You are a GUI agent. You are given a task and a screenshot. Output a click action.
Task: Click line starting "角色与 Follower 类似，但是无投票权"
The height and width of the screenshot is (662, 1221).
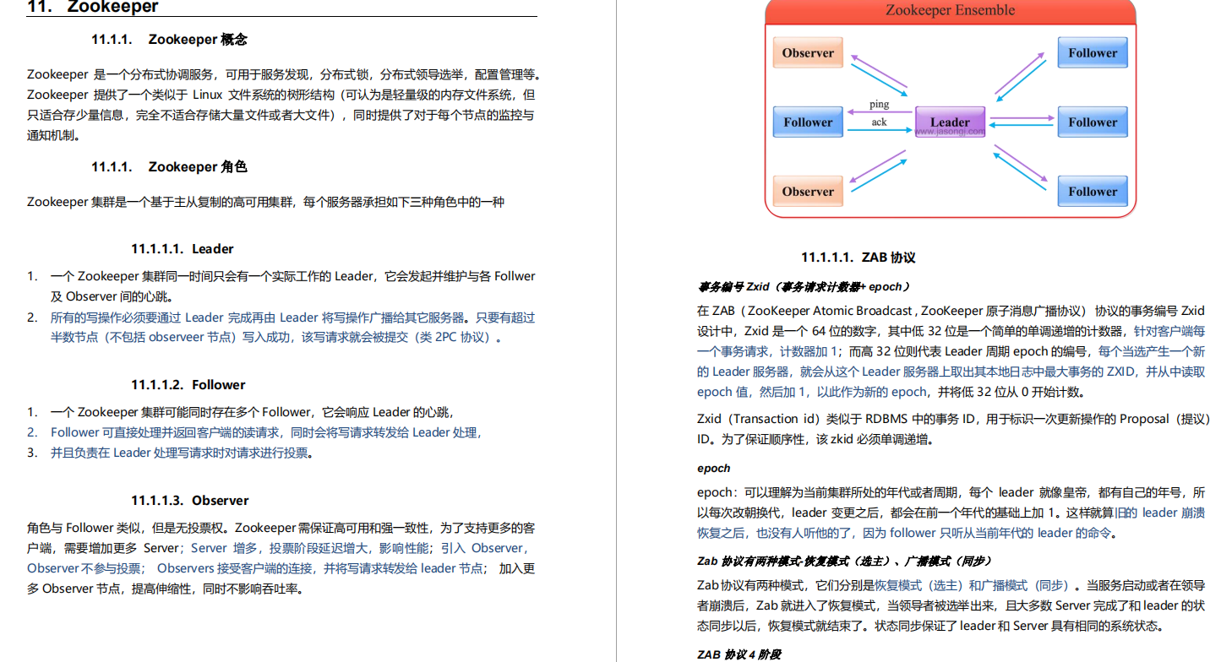click(x=281, y=528)
